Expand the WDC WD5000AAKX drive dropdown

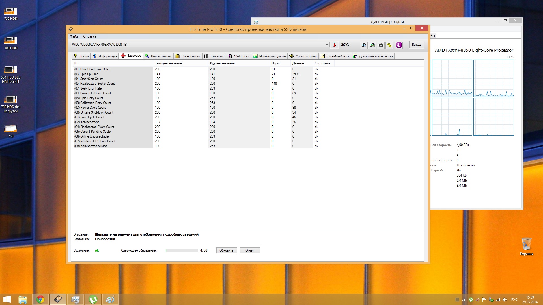[327, 45]
